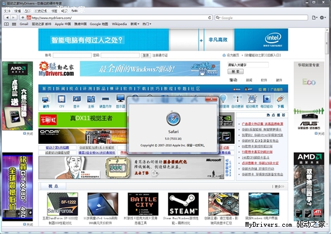Show all bookmarks book icon
331x234 pixels.
[7, 24]
